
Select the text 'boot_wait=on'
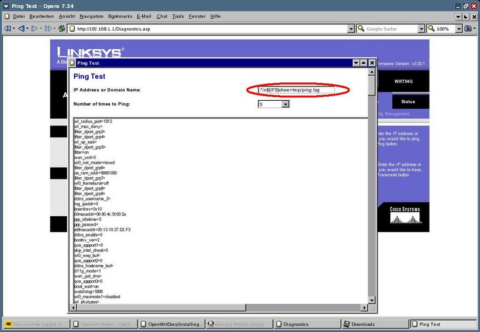(86, 286)
